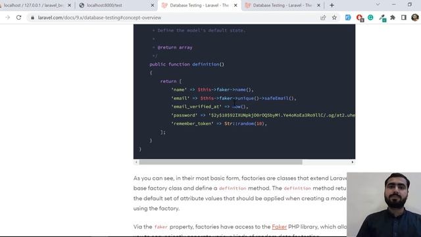This screenshot has height=237, width=421.
Task: Click the webcam video overlay
Action: tap(384, 205)
